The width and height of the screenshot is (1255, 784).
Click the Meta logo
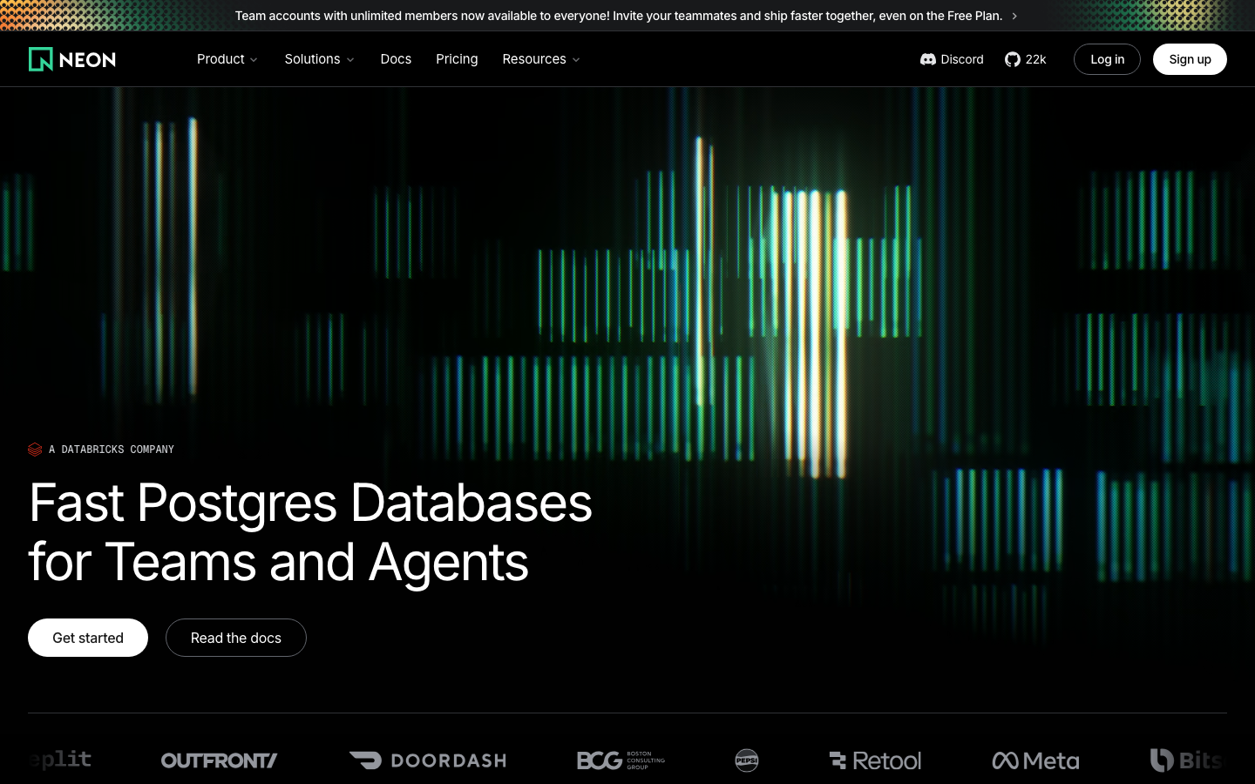coord(1035,760)
